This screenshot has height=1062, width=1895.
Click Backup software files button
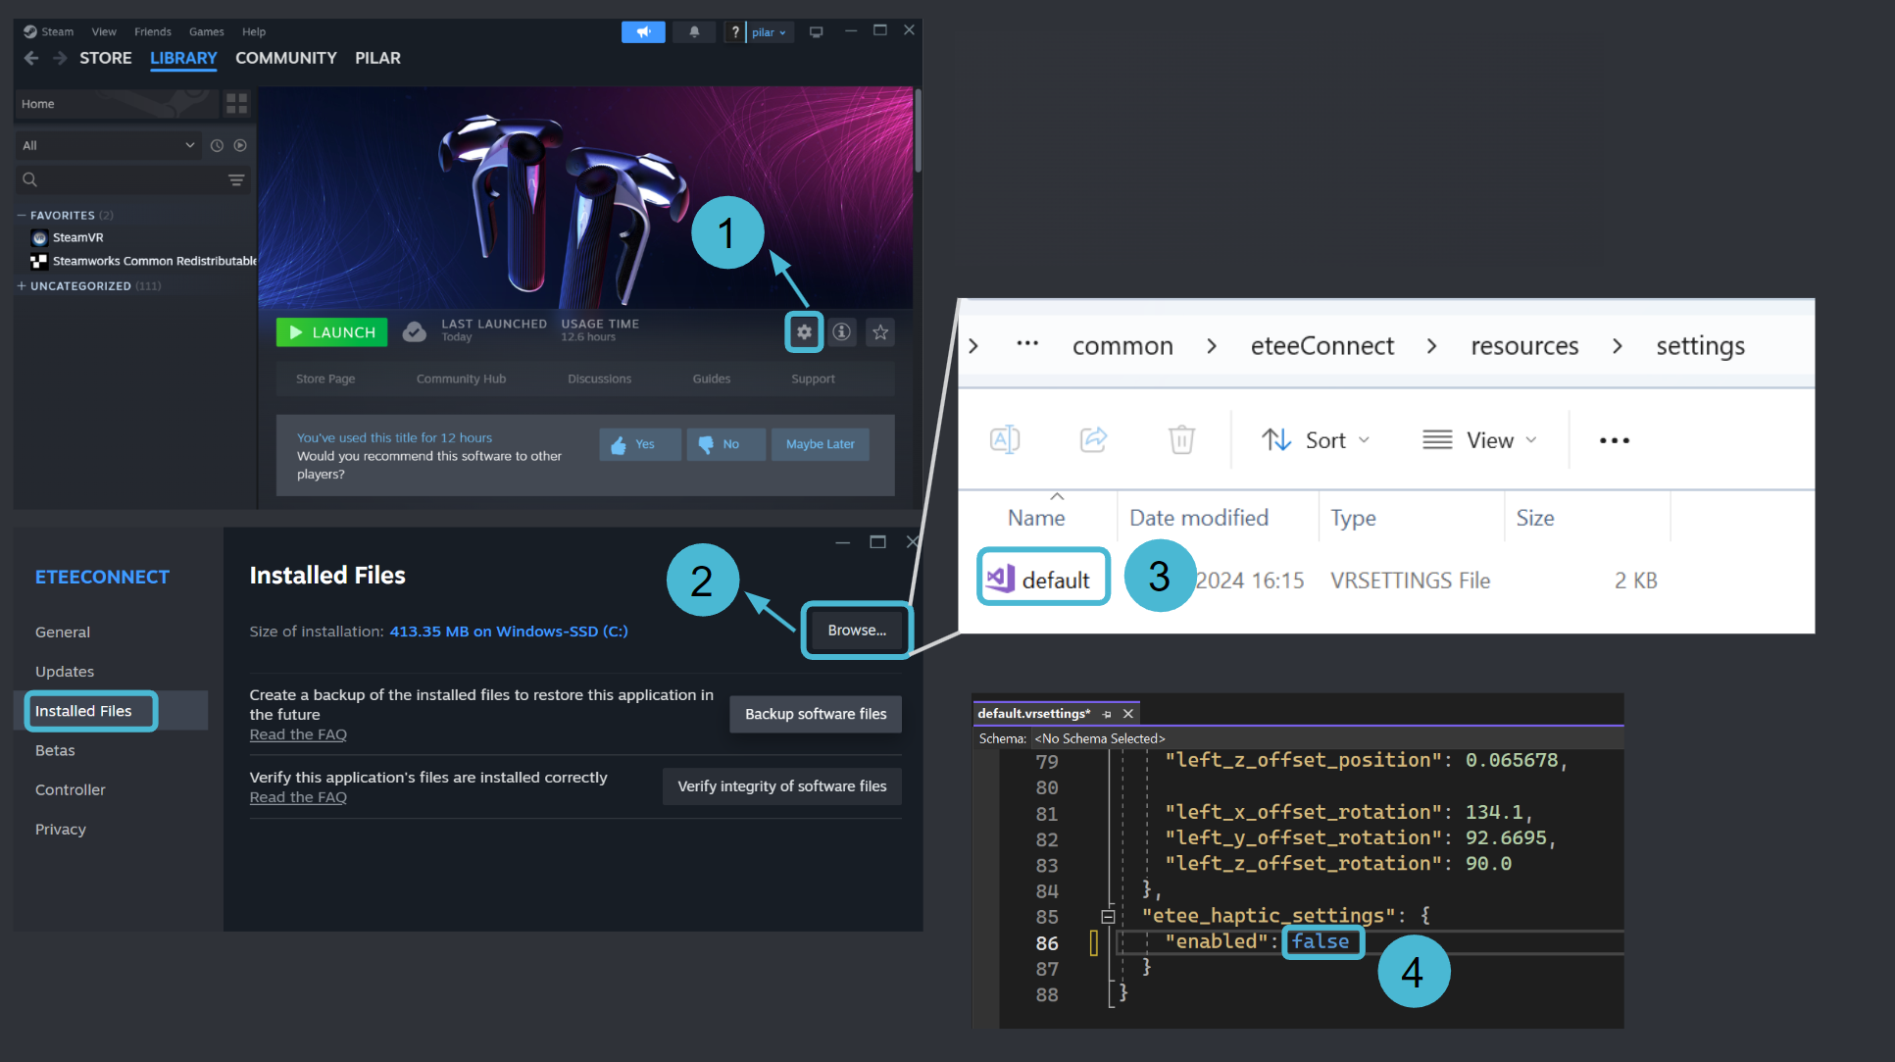point(816,714)
